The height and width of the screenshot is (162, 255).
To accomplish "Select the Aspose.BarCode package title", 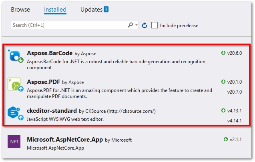I will click(x=50, y=53).
